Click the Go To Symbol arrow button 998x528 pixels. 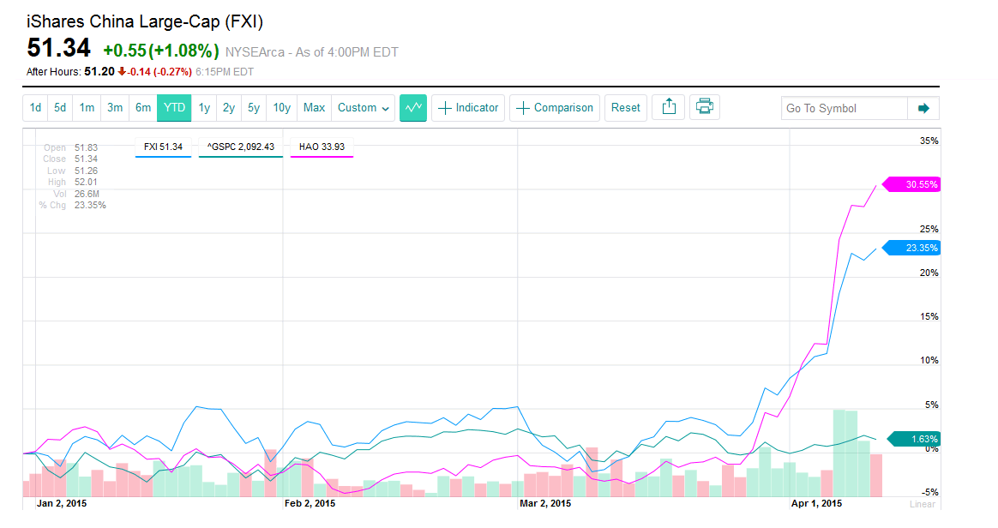[x=923, y=108]
